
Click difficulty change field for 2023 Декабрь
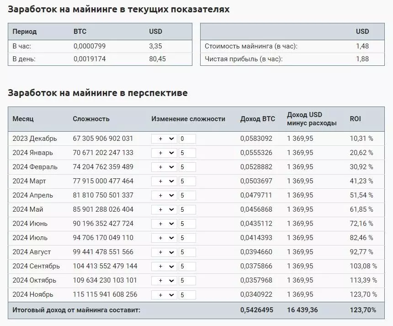pos(187,139)
